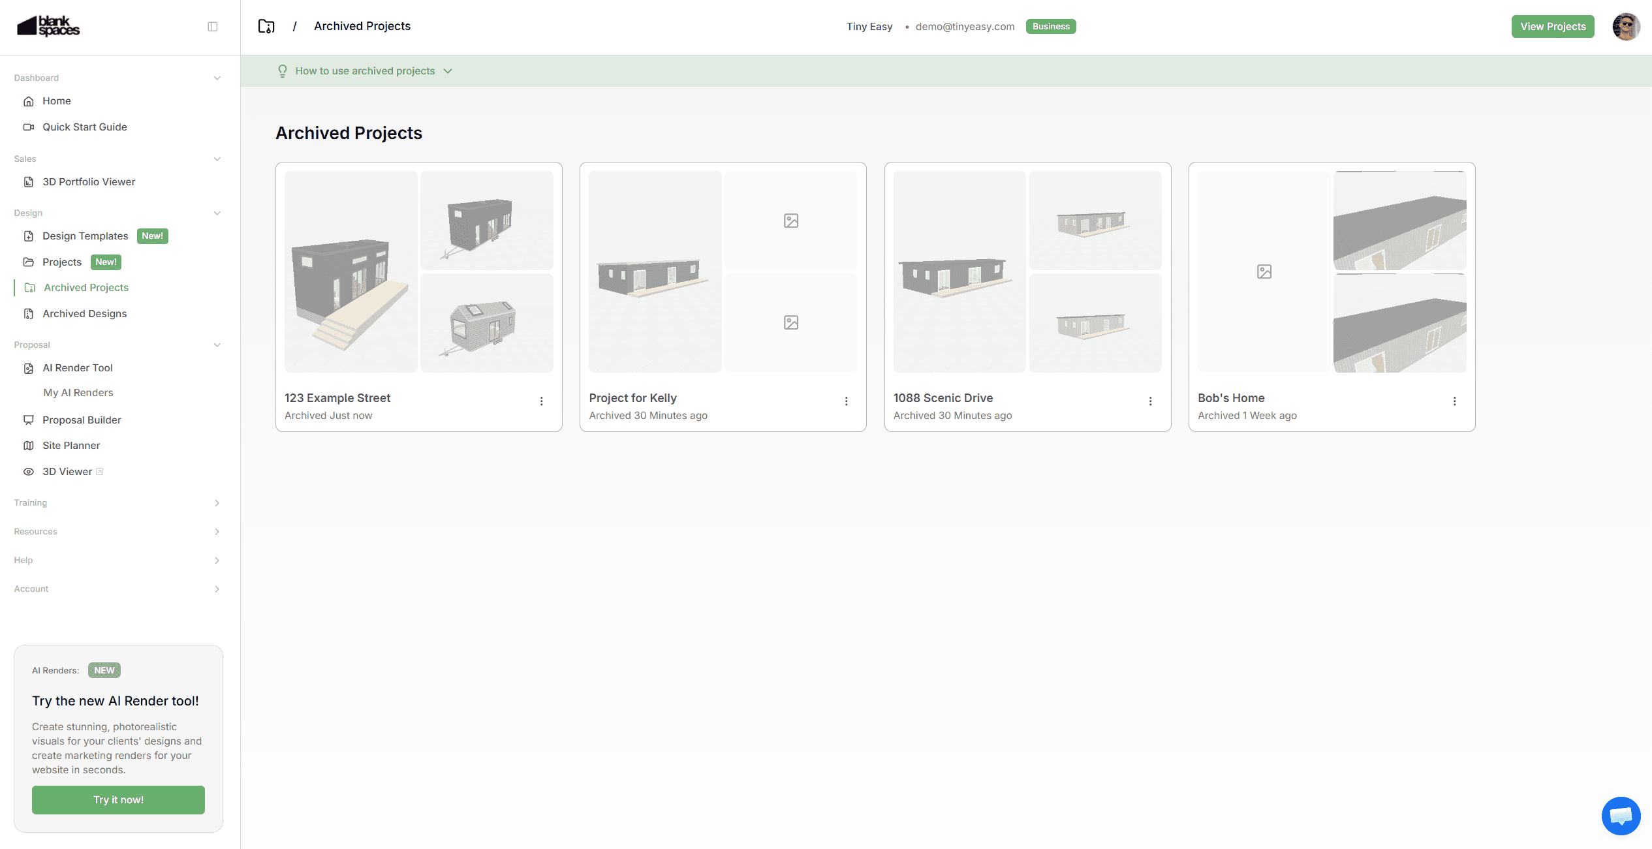Open three-dot menu for 1088 Scenic Drive
The width and height of the screenshot is (1652, 849).
coord(1150,401)
